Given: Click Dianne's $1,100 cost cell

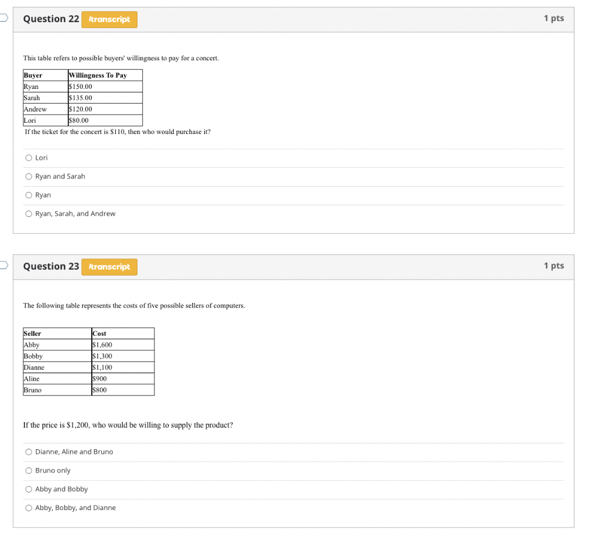Looking at the screenshot, I should pos(123,367).
